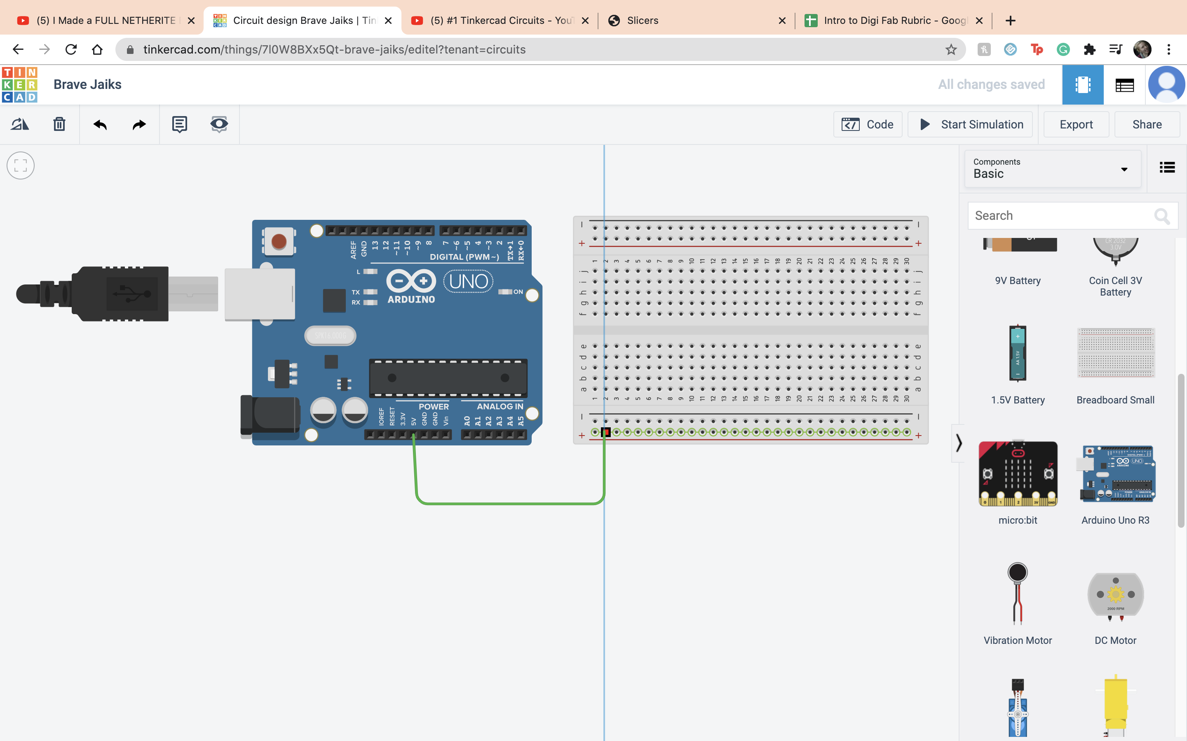
Task: Click the Chrome profile picture
Action: pos(1142,49)
